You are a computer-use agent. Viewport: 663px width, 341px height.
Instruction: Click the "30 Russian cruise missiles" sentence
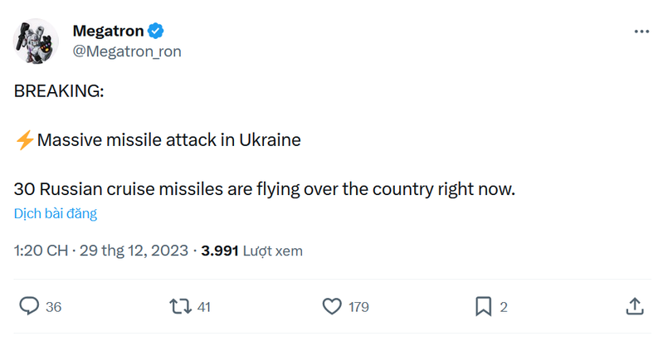(265, 189)
